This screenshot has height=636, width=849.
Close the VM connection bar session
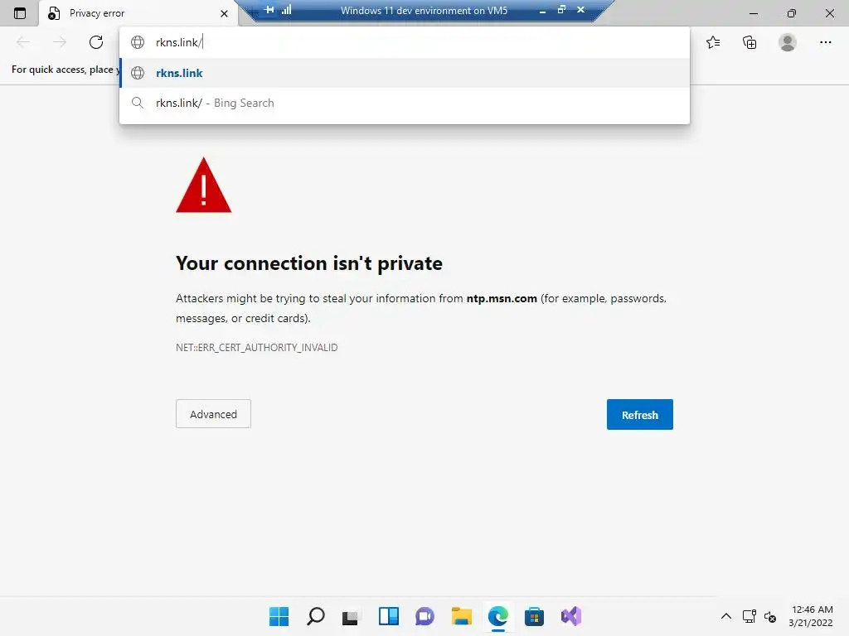pyautogui.click(x=580, y=10)
